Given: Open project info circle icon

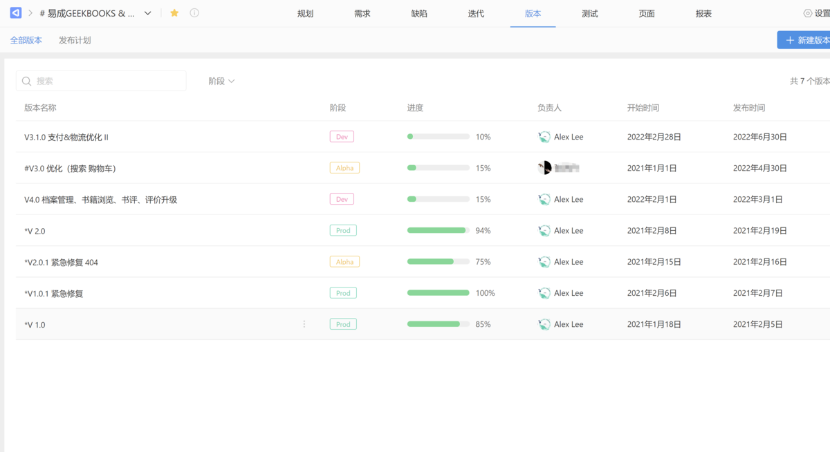Looking at the screenshot, I should 194,13.
